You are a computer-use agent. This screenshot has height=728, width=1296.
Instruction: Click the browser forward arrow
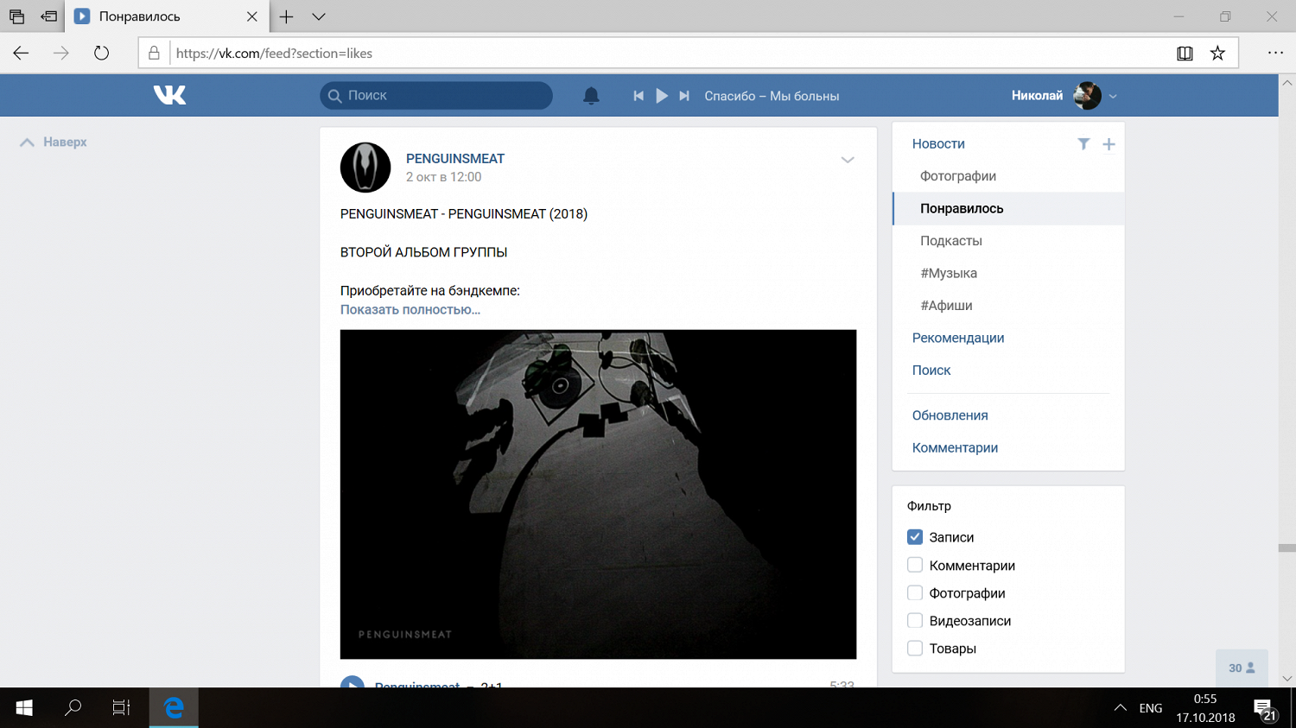(x=60, y=53)
